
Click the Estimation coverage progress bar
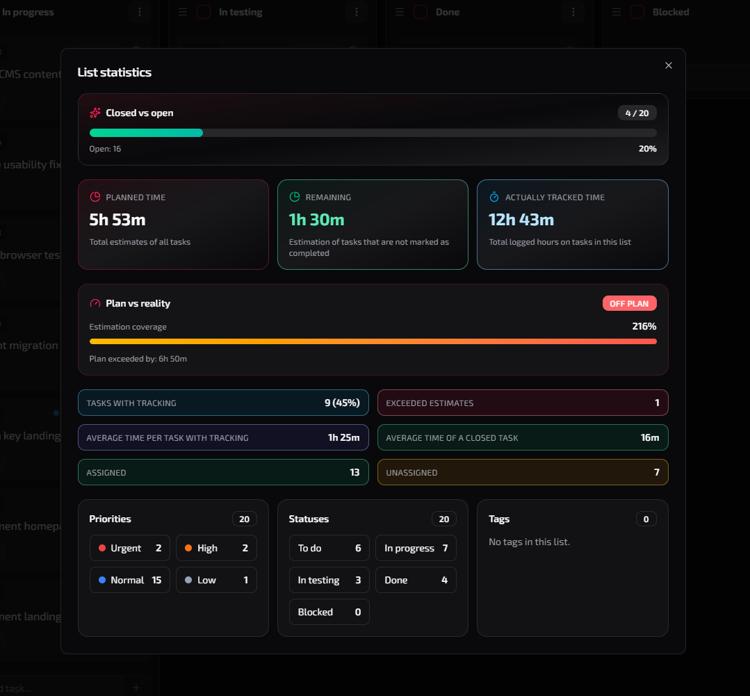(373, 341)
